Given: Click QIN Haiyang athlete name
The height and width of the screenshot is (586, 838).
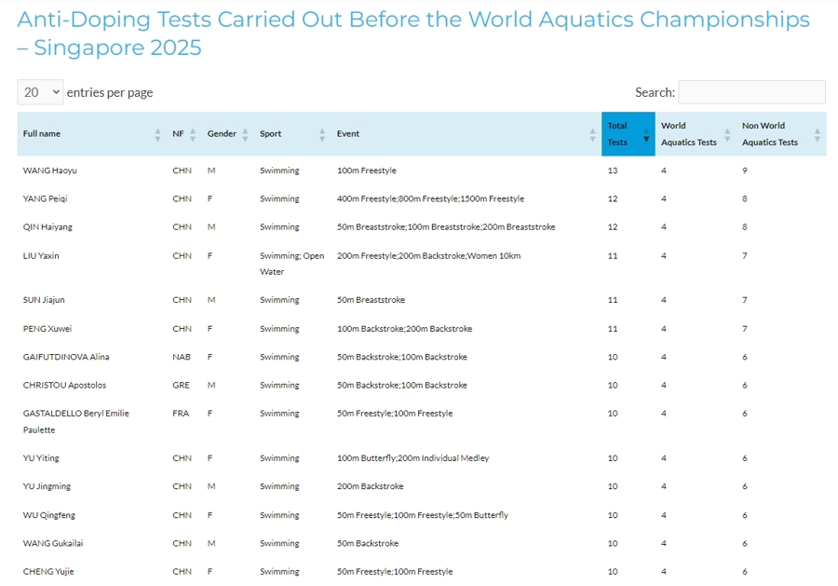Looking at the screenshot, I should pos(47,226).
